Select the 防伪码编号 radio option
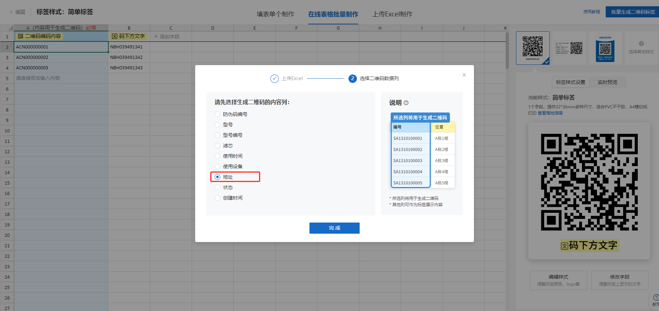The width and height of the screenshot is (659, 311). coord(217,114)
